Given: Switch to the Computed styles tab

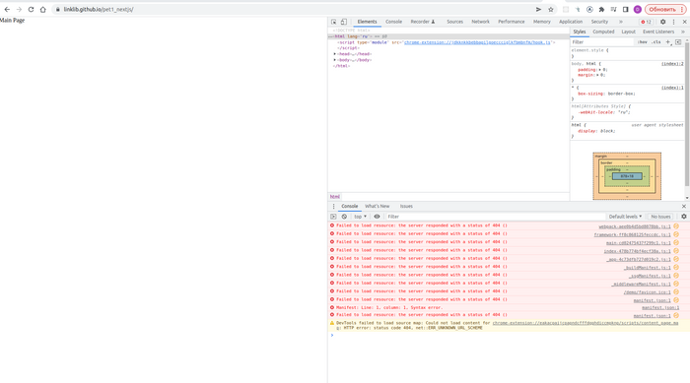Looking at the screenshot, I should pos(603,32).
